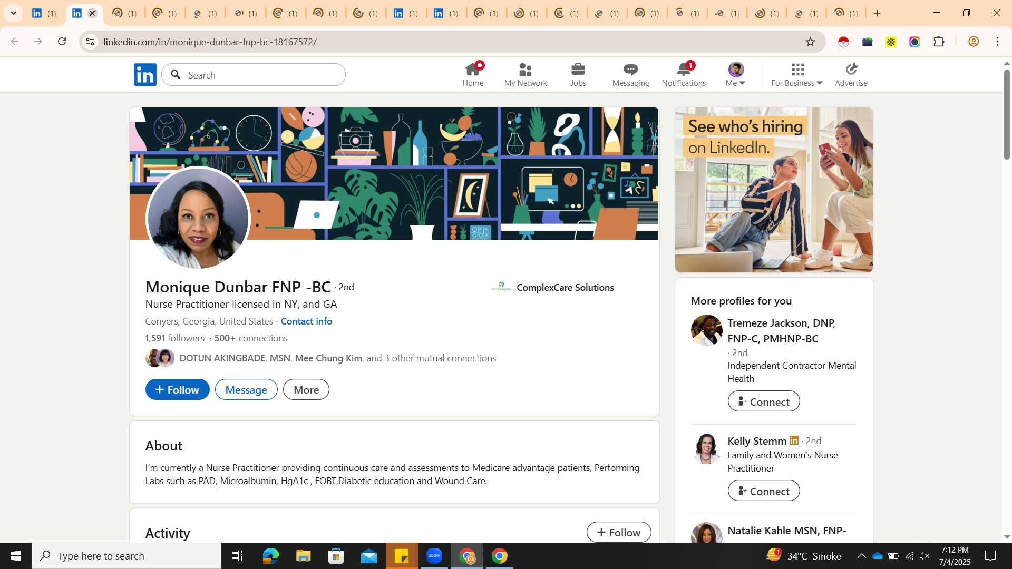Screen dimensions: 1012x569
Task: Follow Monique Dunbar with blue button
Action: [x=177, y=390]
